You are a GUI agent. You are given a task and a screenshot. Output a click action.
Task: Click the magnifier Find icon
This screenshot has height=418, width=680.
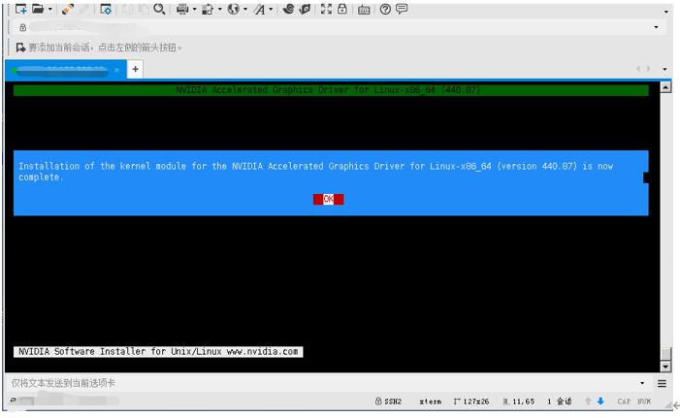pyautogui.click(x=158, y=9)
